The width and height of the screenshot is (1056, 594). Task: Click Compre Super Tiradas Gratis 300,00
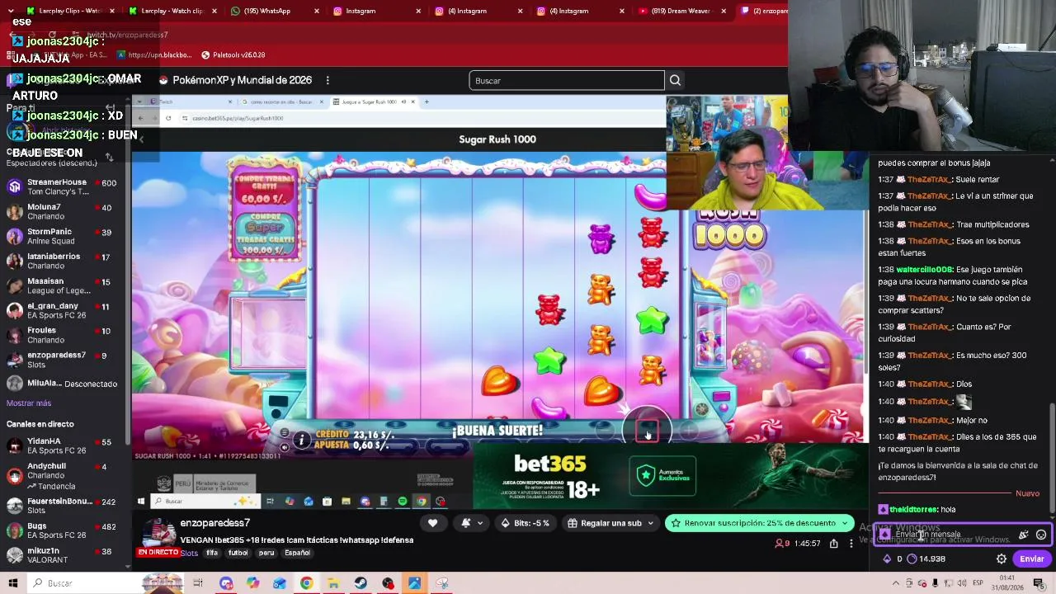pyautogui.click(x=264, y=235)
